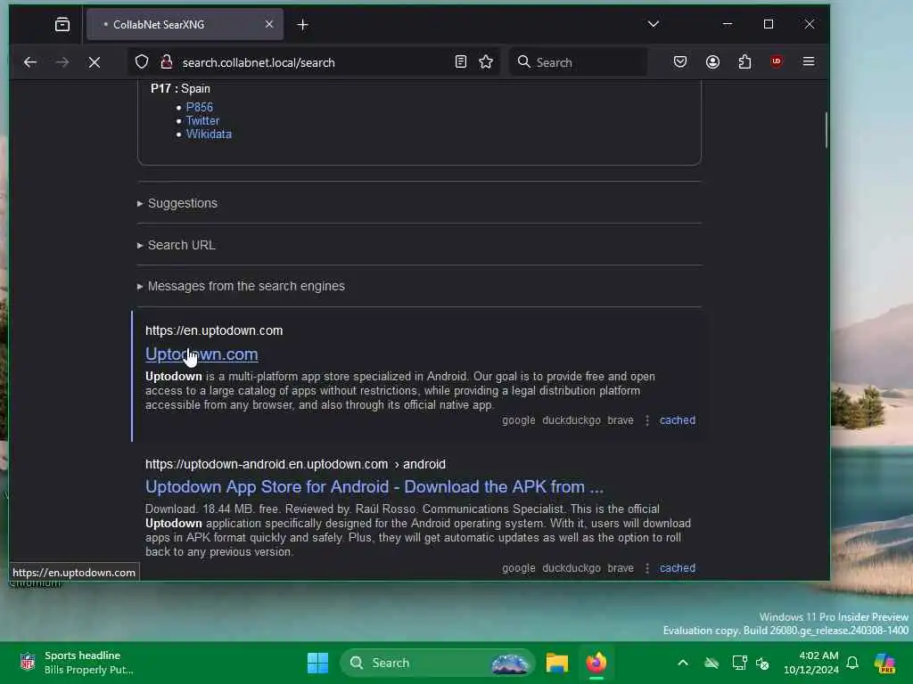The height and width of the screenshot is (684, 913).
Task: Open the list all tabs chevron
Action: tap(654, 24)
